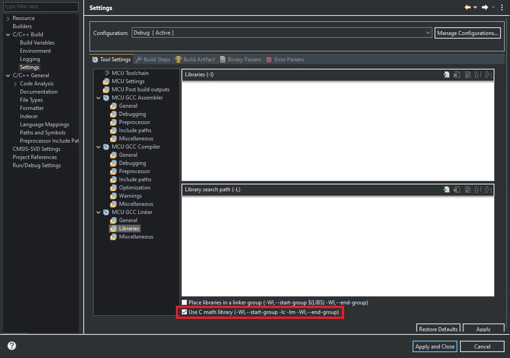Open the help question mark icon
This screenshot has width=510, height=358.
pos(12,346)
